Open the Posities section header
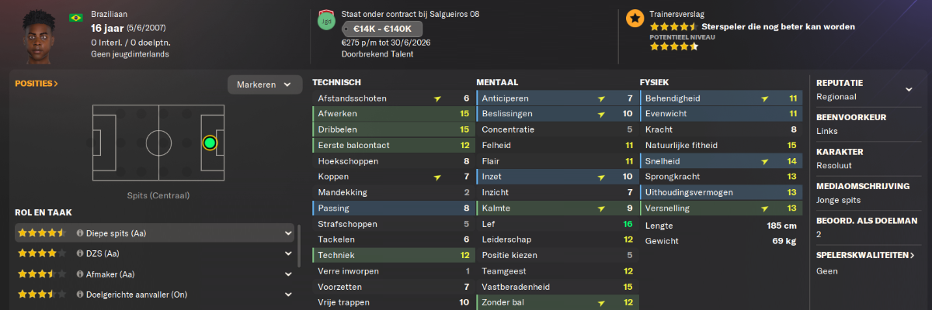Screen dimensions: 932x310 tap(37, 83)
